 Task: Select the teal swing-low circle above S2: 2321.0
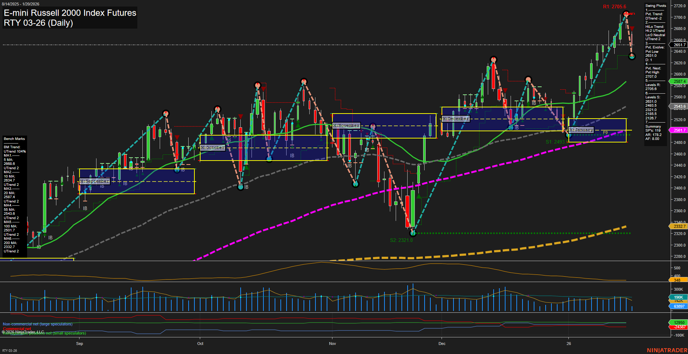click(413, 233)
